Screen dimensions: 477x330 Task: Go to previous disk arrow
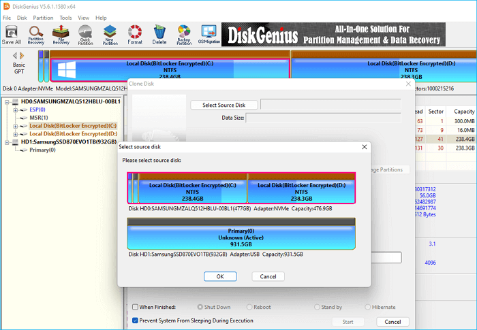tap(15, 56)
